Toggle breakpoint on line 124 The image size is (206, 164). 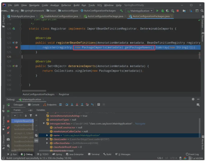click(x=16, y=47)
